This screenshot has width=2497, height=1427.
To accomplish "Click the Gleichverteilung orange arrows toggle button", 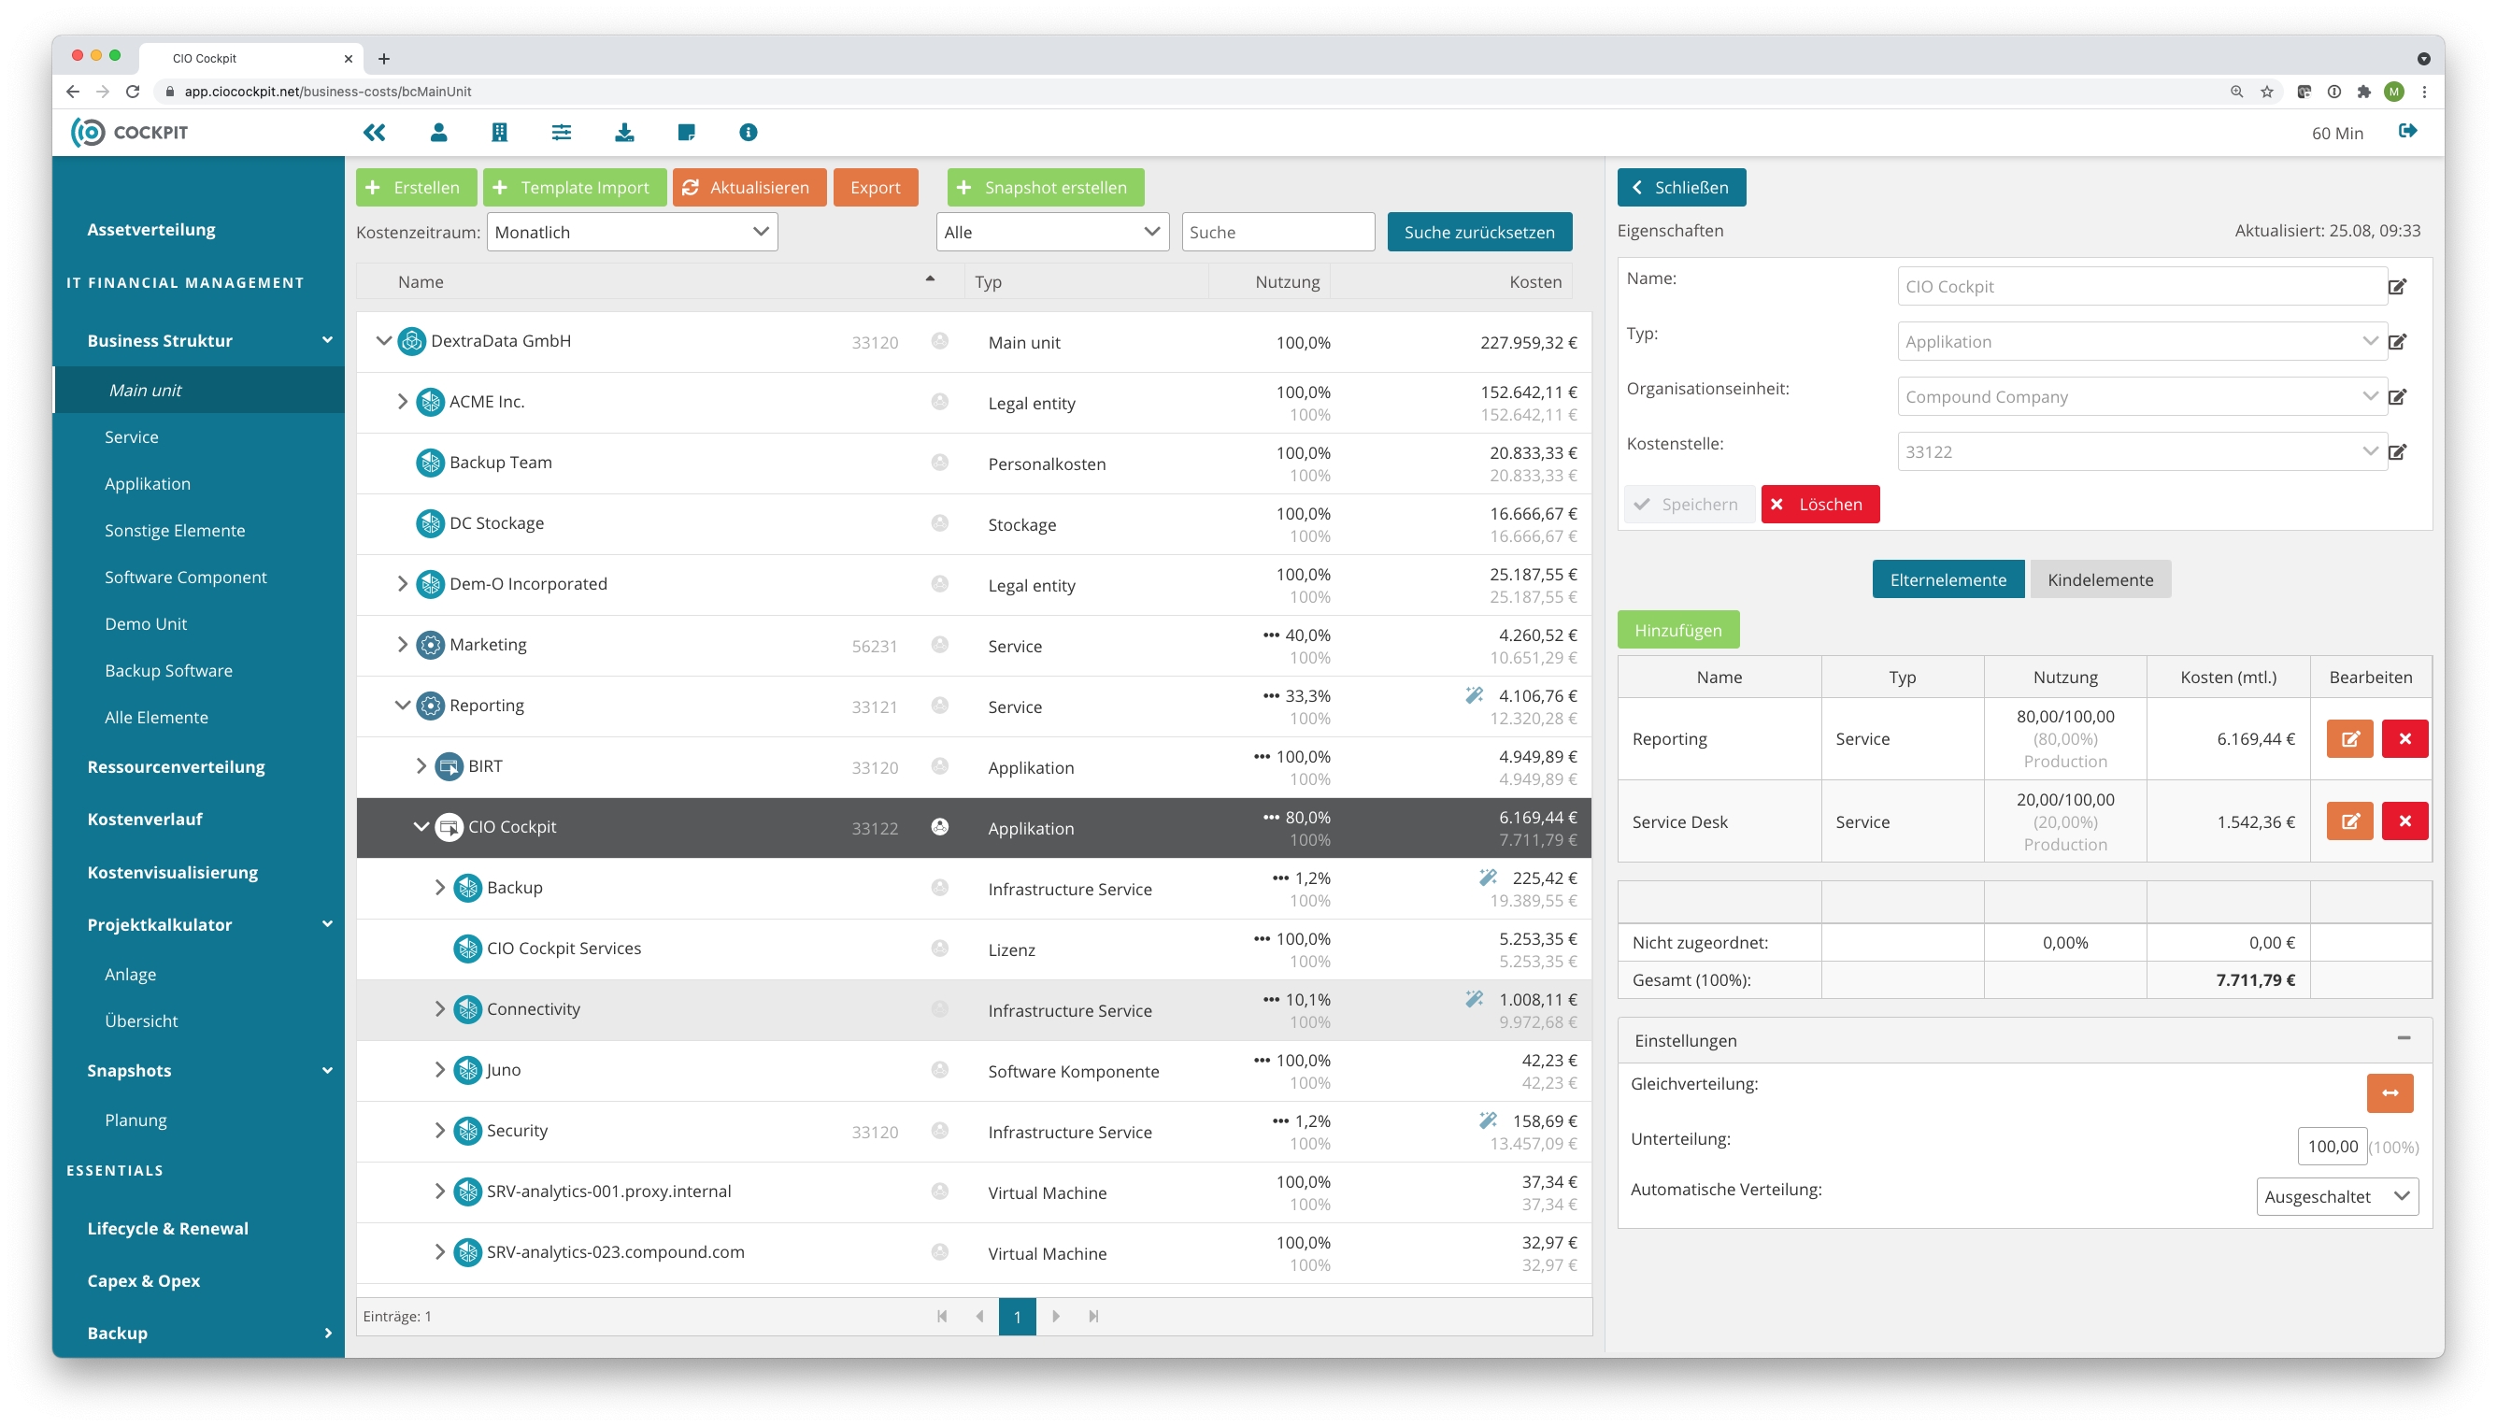I will pos(2390,1092).
